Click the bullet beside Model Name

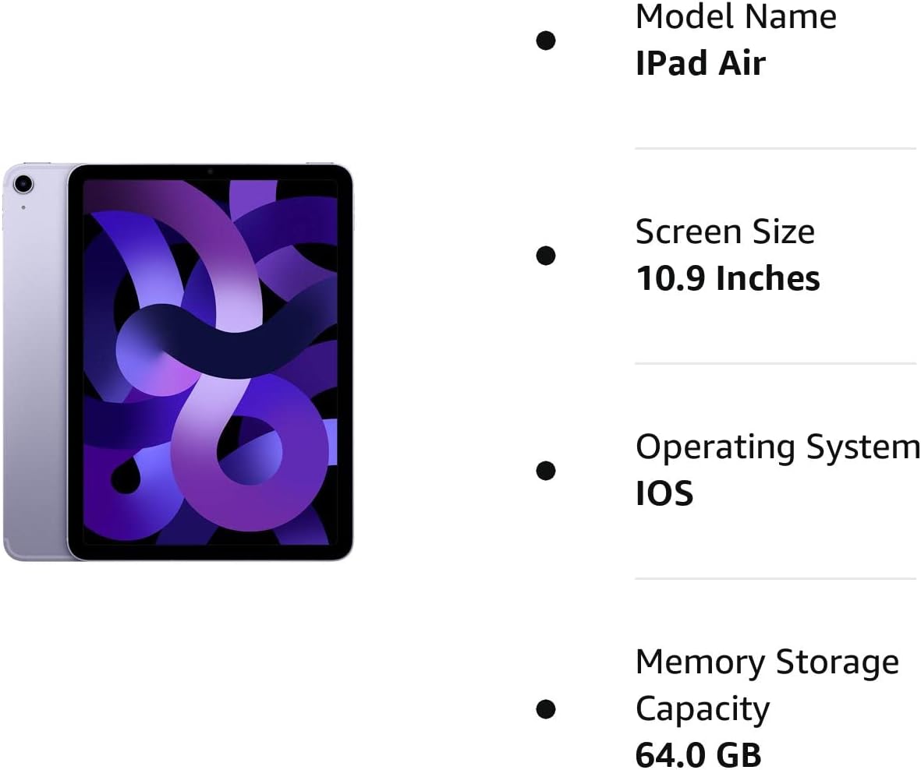coord(546,41)
